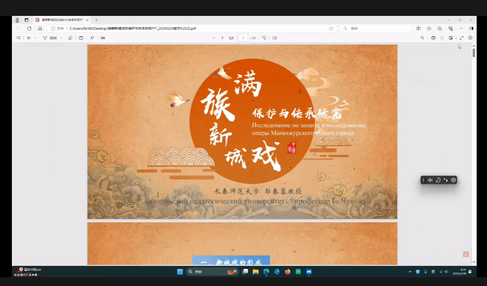The height and width of the screenshot is (286, 487).
Task: Open a new browser tab
Action: pos(96,20)
